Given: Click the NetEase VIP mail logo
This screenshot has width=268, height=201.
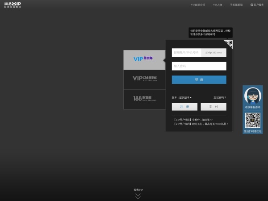Looking at the screenshot, I should [x=13, y=5].
